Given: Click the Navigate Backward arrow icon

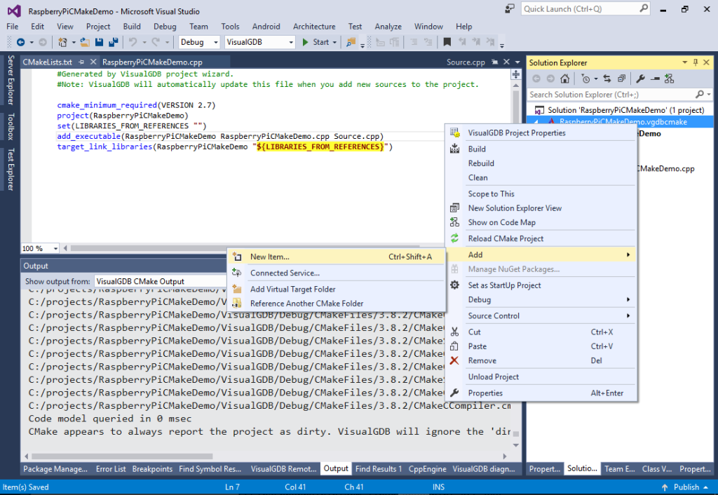Looking at the screenshot, I should pos(20,41).
